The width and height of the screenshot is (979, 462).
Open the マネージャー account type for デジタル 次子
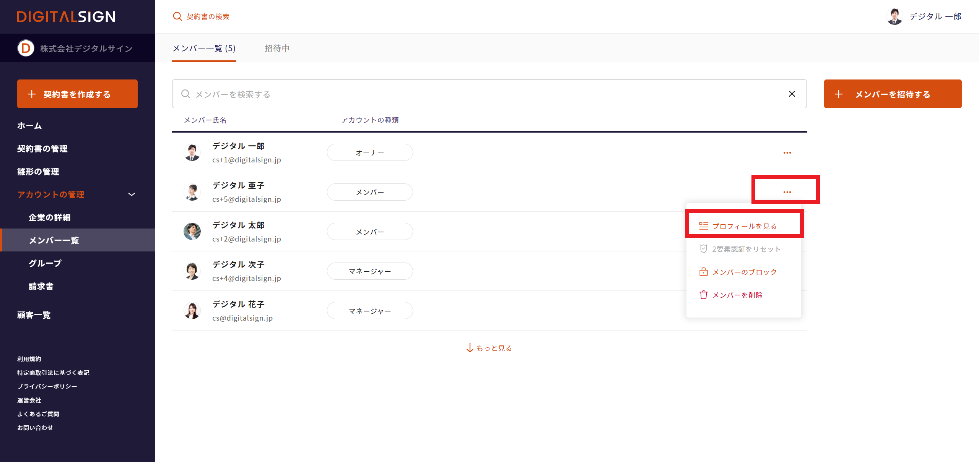click(x=369, y=271)
